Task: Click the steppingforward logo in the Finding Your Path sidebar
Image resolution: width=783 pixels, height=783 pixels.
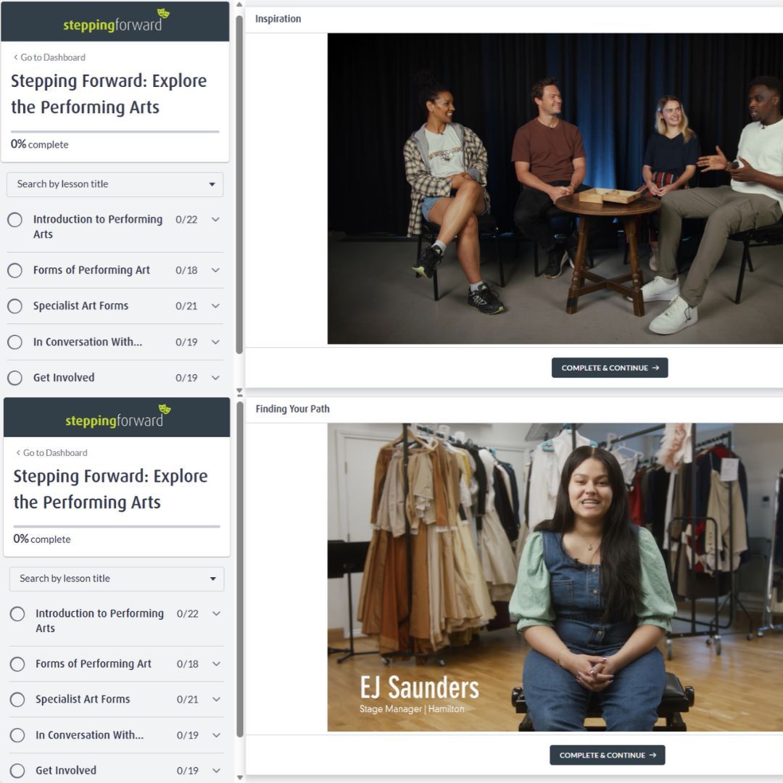Action: coord(118,417)
